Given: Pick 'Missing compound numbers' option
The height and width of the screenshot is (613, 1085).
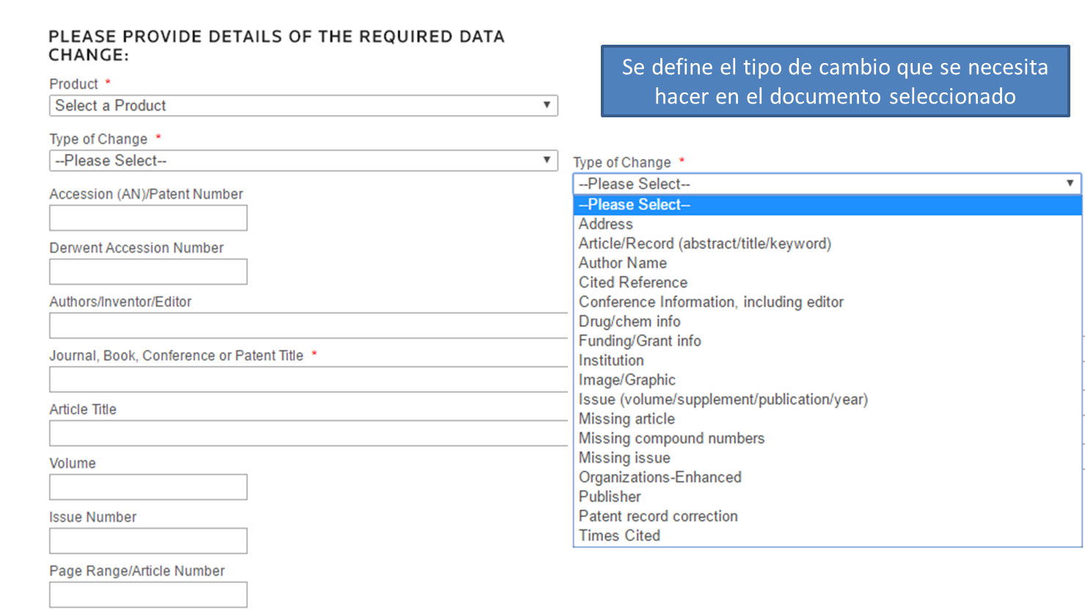Looking at the screenshot, I should tap(827, 438).
